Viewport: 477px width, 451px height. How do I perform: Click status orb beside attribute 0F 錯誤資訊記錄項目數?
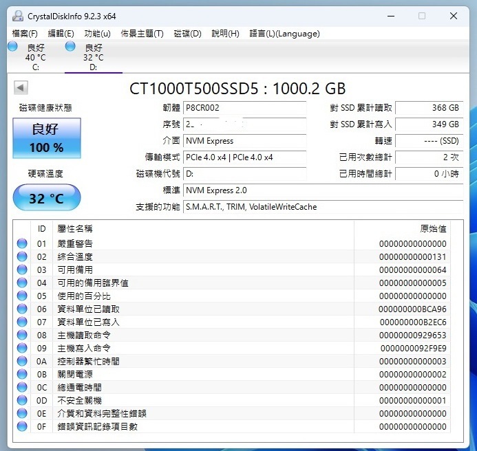(x=22, y=426)
